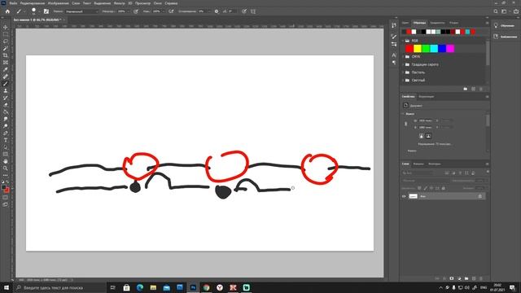Select the Hand tool

(x=6, y=161)
